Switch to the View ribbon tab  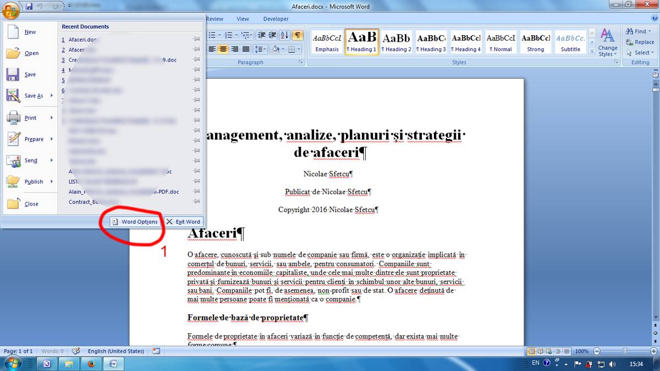pos(243,19)
